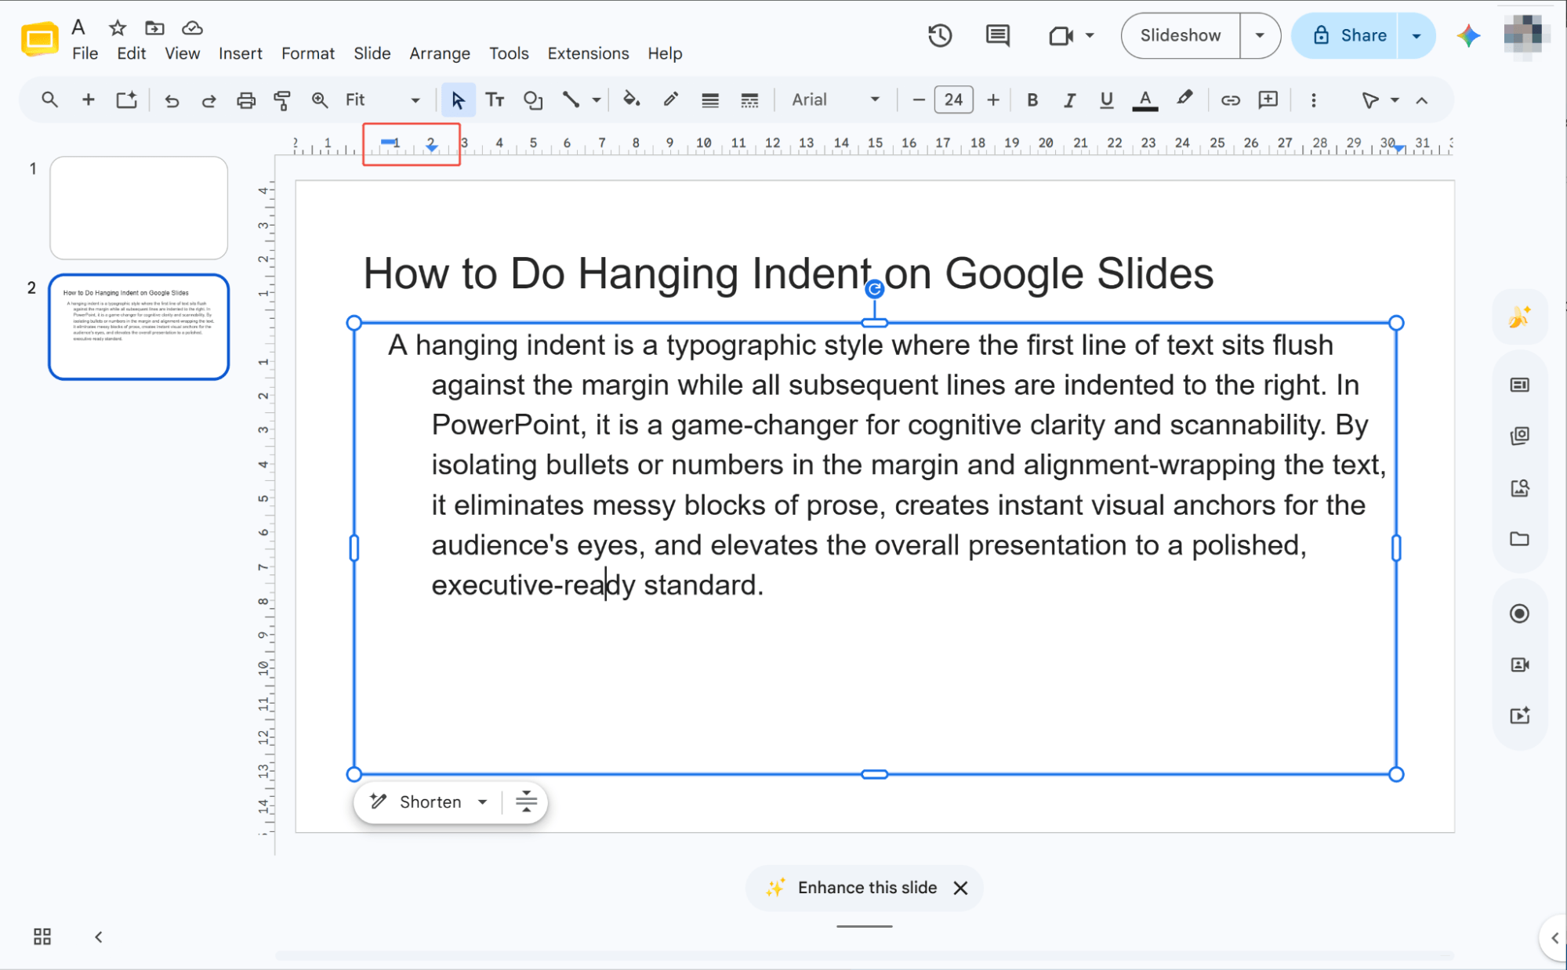The image size is (1567, 970).
Task: Start the Slideshow
Action: pos(1181,35)
